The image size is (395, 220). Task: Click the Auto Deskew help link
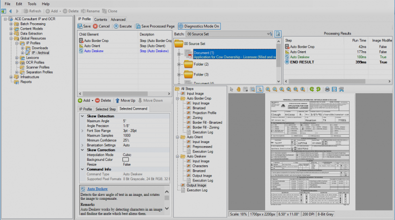click(x=97, y=189)
